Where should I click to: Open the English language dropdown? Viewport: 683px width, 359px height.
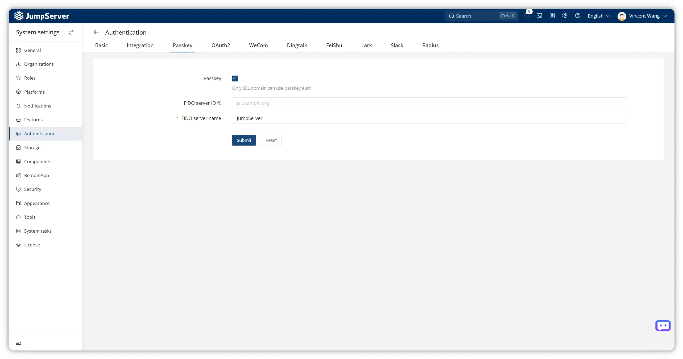(599, 16)
